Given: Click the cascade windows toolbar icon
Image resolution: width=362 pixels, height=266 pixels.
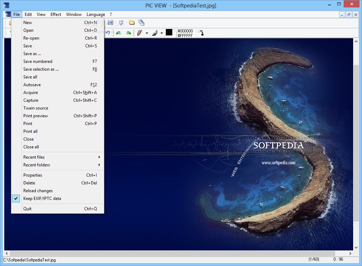Looking at the screenshot, I should (141, 23).
